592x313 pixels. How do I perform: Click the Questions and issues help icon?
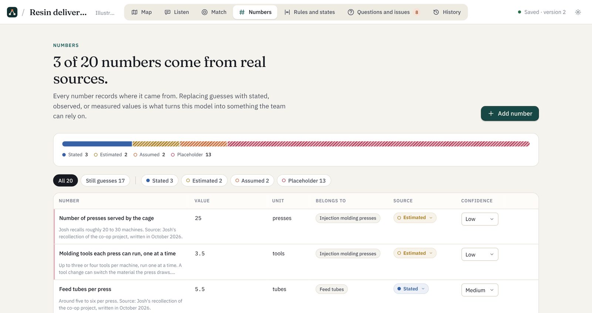tap(351, 12)
